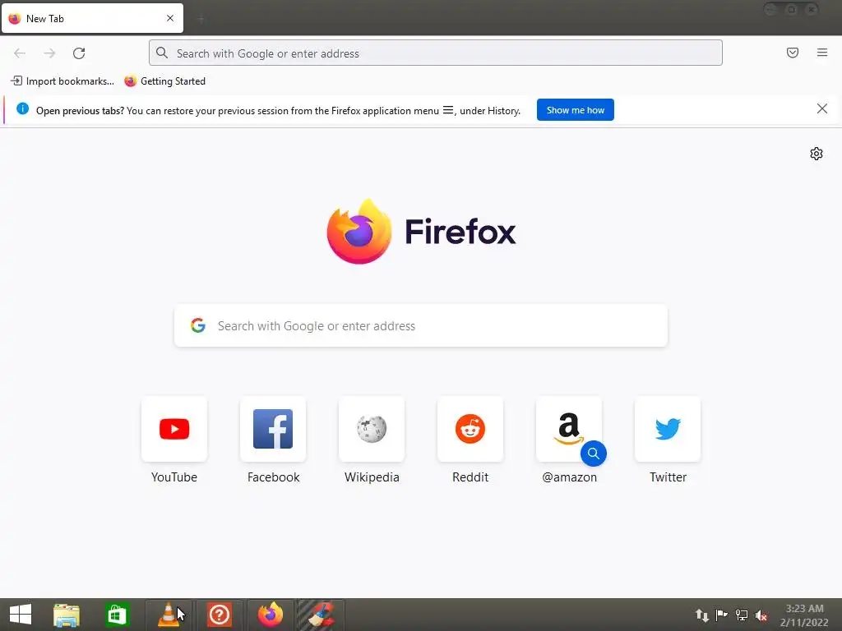The image size is (842, 631).
Task: Dismiss the Open previous tabs notification
Action: 821,109
